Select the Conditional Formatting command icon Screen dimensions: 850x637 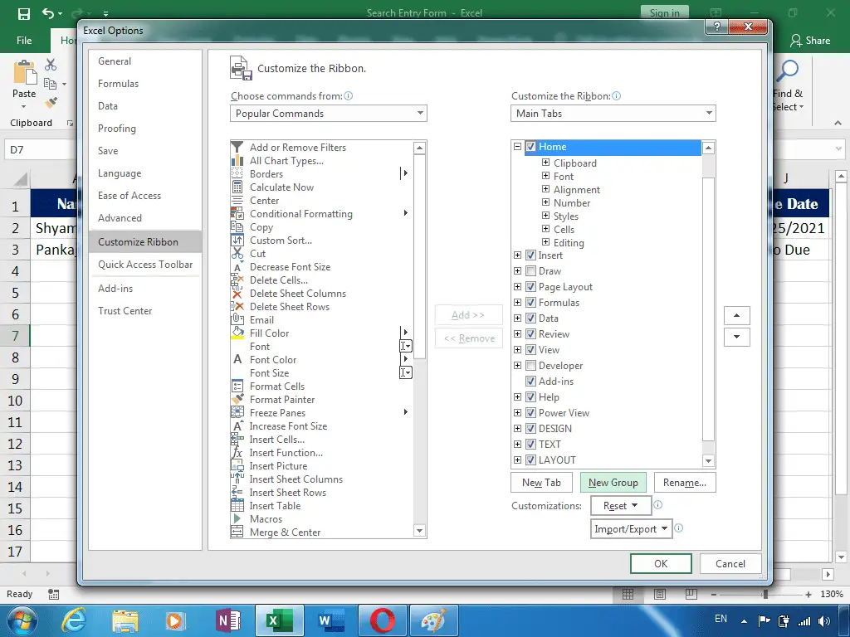[237, 213]
